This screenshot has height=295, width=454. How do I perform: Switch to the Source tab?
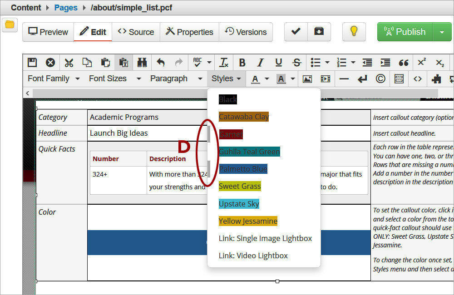pyautogui.click(x=136, y=32)
